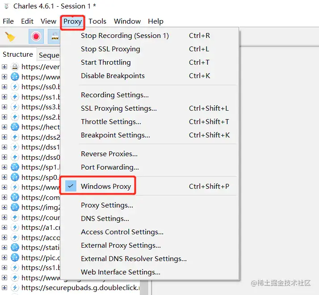This screenshot has height=295, width=319.
Task: Open the File menu
Action: (8, 21)
